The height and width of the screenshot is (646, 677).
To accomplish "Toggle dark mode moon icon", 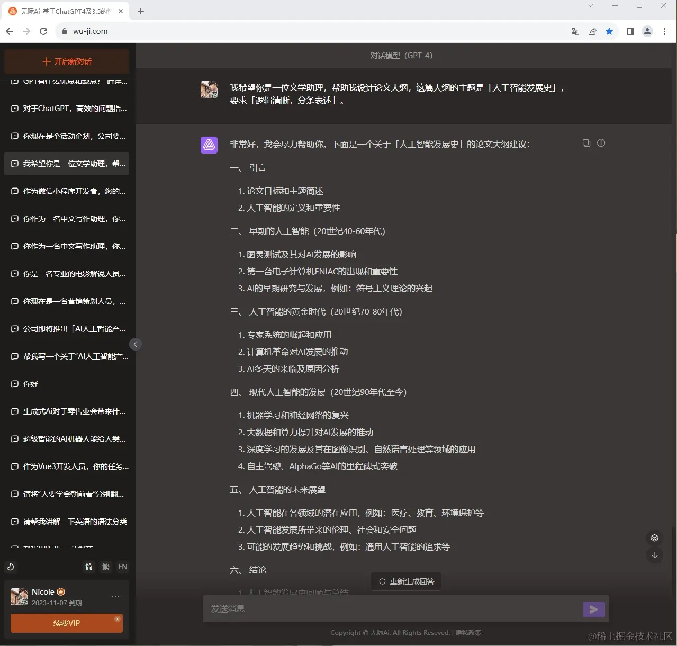I will 10,567.
